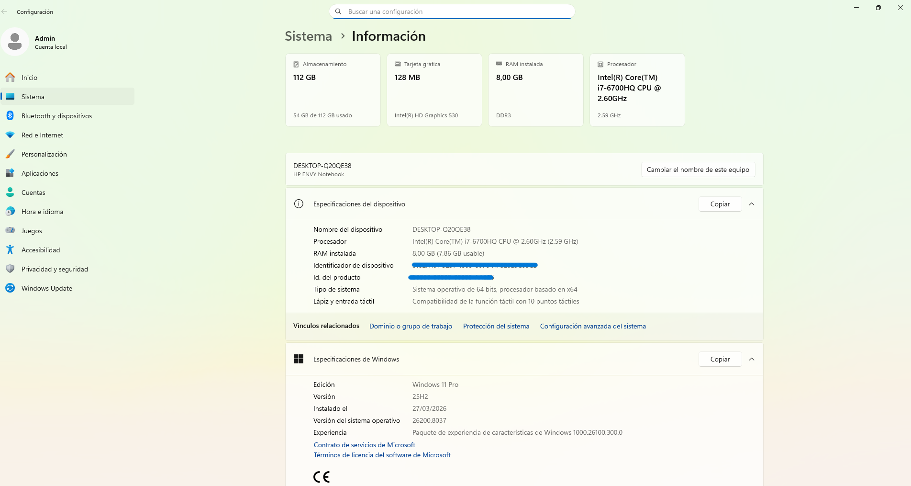This screenshot has width=911, height=486.
Task: Open the Aplicaciones icon in sidebar
Action: [10, 173]
